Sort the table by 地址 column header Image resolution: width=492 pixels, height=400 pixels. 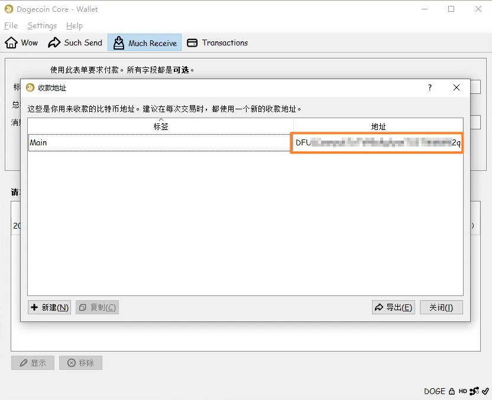click(378, 126)
